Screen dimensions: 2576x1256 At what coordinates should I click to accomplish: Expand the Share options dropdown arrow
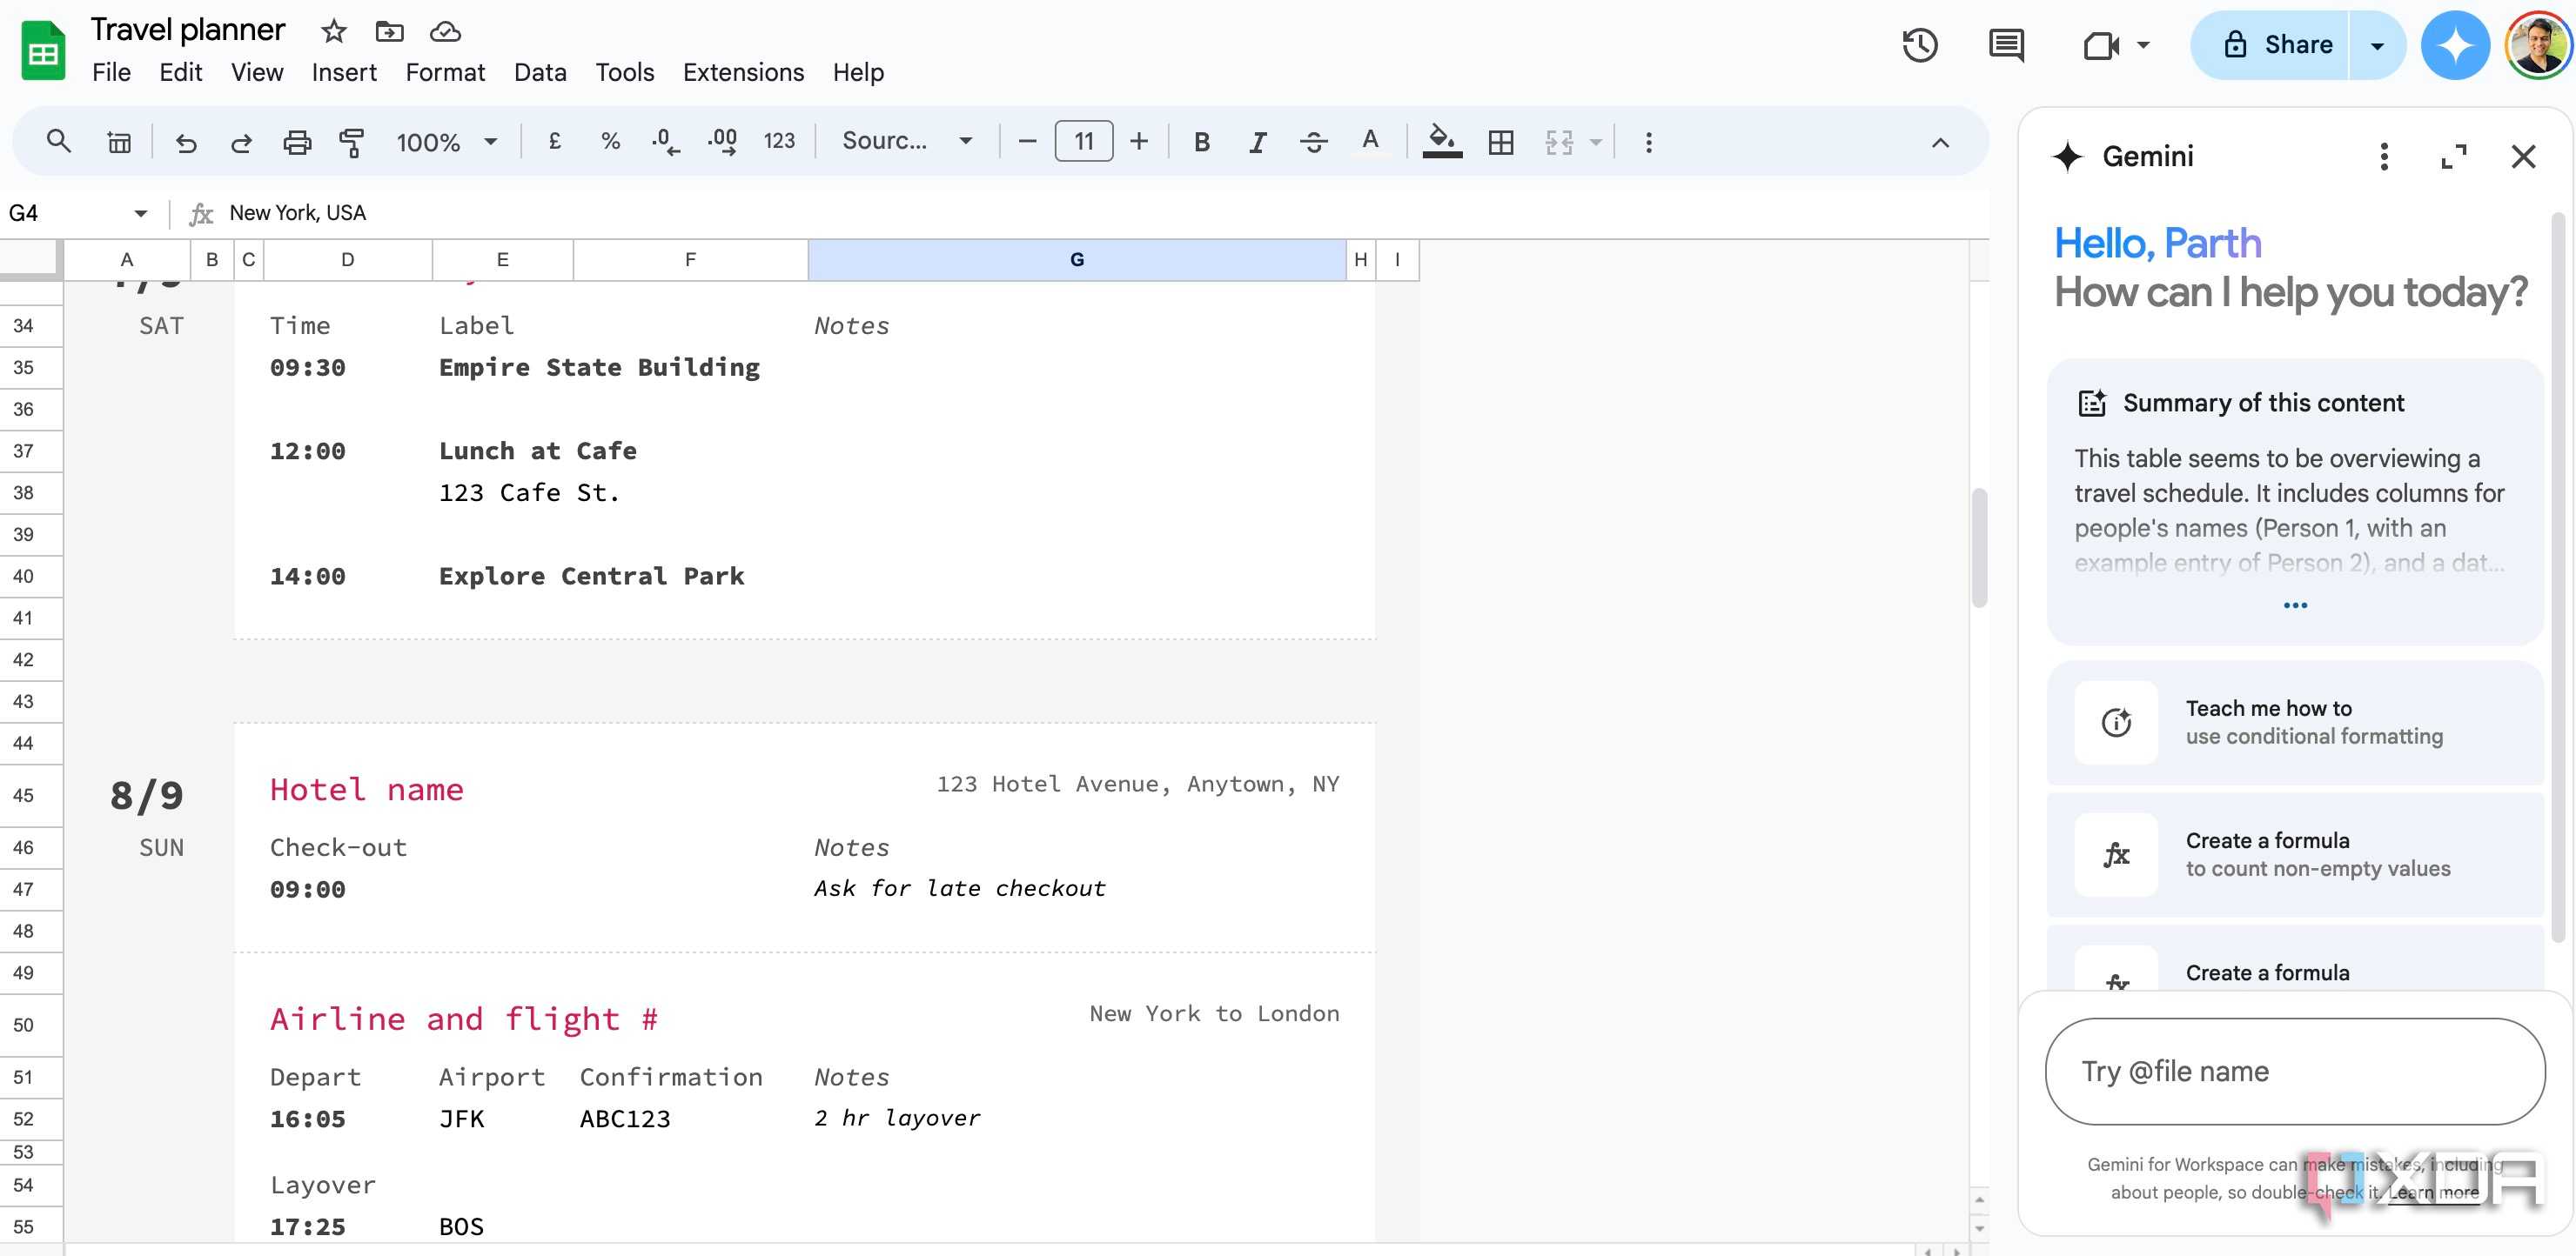pos(2377,45)
